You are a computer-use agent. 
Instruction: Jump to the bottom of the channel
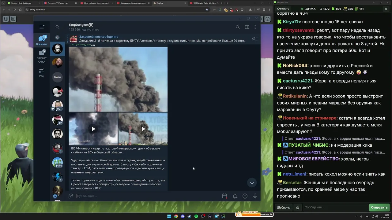coord(252,183)
